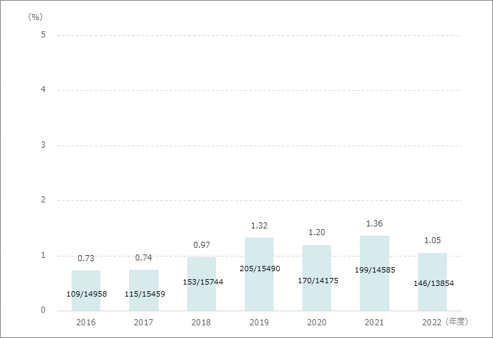Click the 2022 x-axis label
Image resolution: width=493 pixels, height=338 pixels.
click(432, 323)
